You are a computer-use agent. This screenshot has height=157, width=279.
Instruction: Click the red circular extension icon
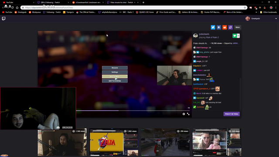tap(271, 7)
